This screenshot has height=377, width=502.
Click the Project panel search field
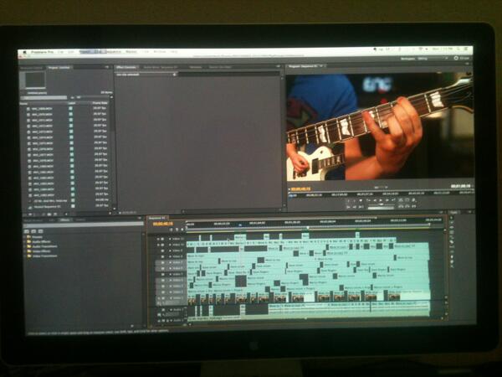pyautogui.click(x=44, y=98)
